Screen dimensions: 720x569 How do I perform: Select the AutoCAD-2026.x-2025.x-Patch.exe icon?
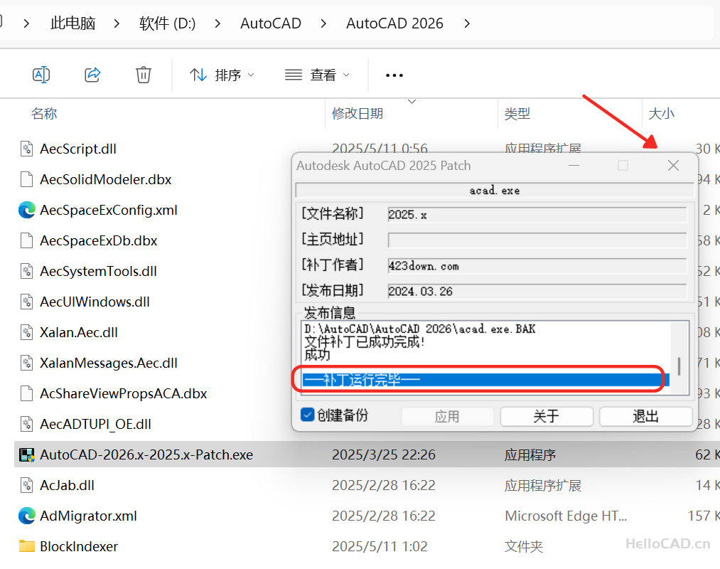pyautogui.click(x=26, y=454)
